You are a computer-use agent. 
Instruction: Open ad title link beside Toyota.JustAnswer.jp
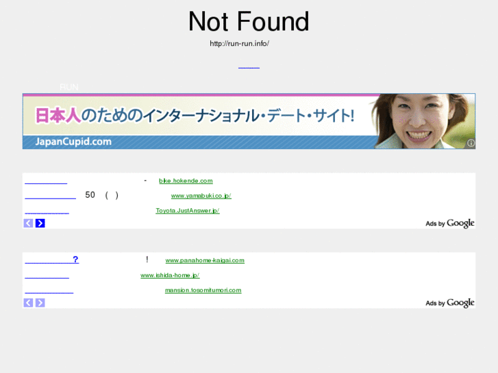tap(47, 211)
